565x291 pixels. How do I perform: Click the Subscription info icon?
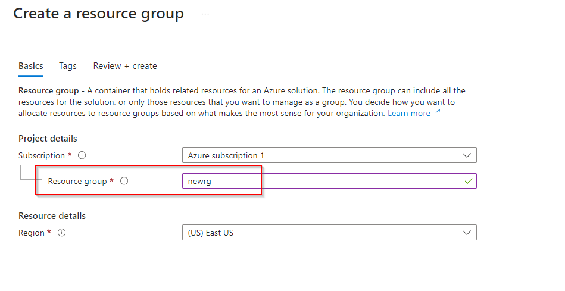[82, 155]
